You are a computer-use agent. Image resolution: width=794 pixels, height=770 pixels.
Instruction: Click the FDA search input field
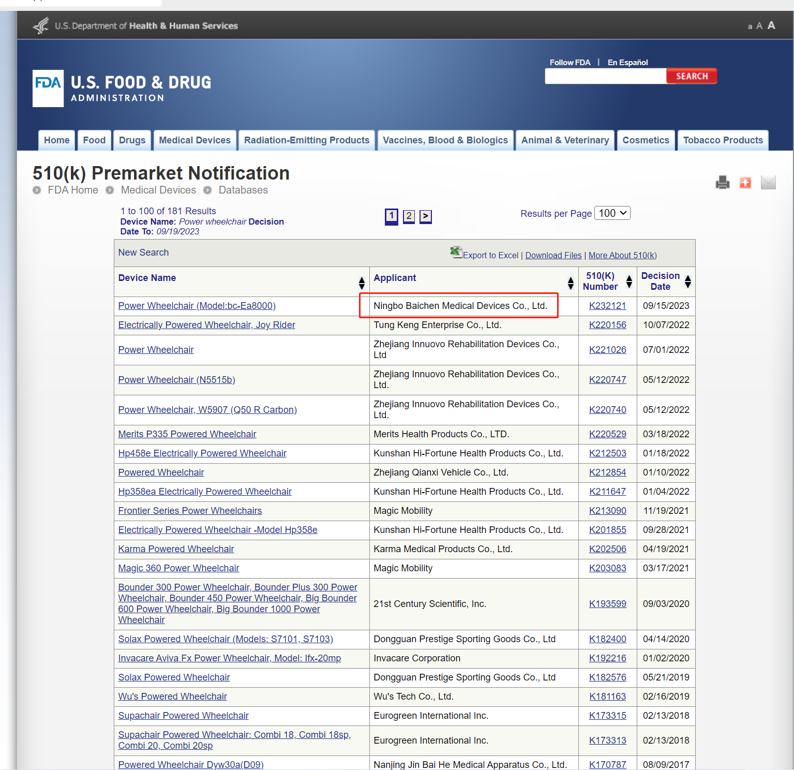pos(606,76)
